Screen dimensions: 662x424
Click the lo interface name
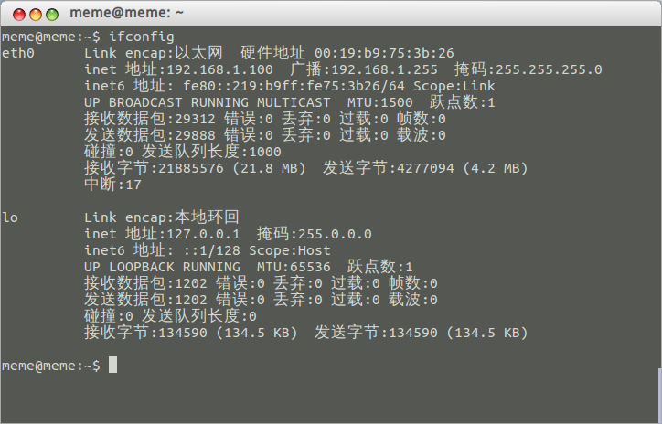point(10,217)
